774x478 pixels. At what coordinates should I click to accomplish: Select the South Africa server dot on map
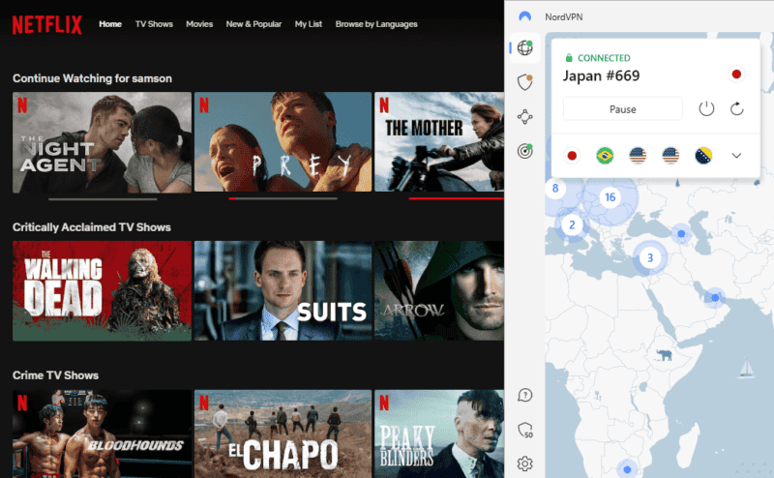[627, 469]
